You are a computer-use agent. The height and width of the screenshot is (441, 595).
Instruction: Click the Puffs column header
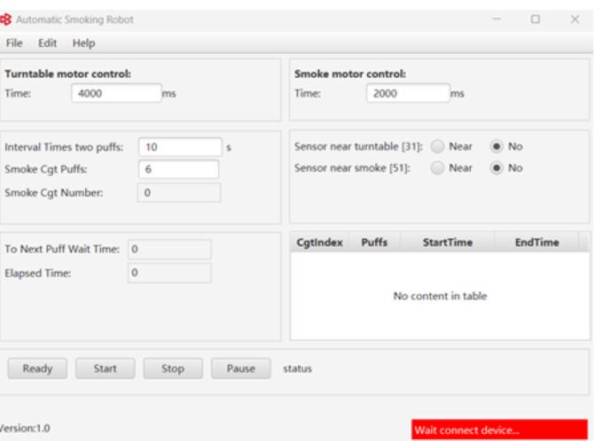click(374, 242)
